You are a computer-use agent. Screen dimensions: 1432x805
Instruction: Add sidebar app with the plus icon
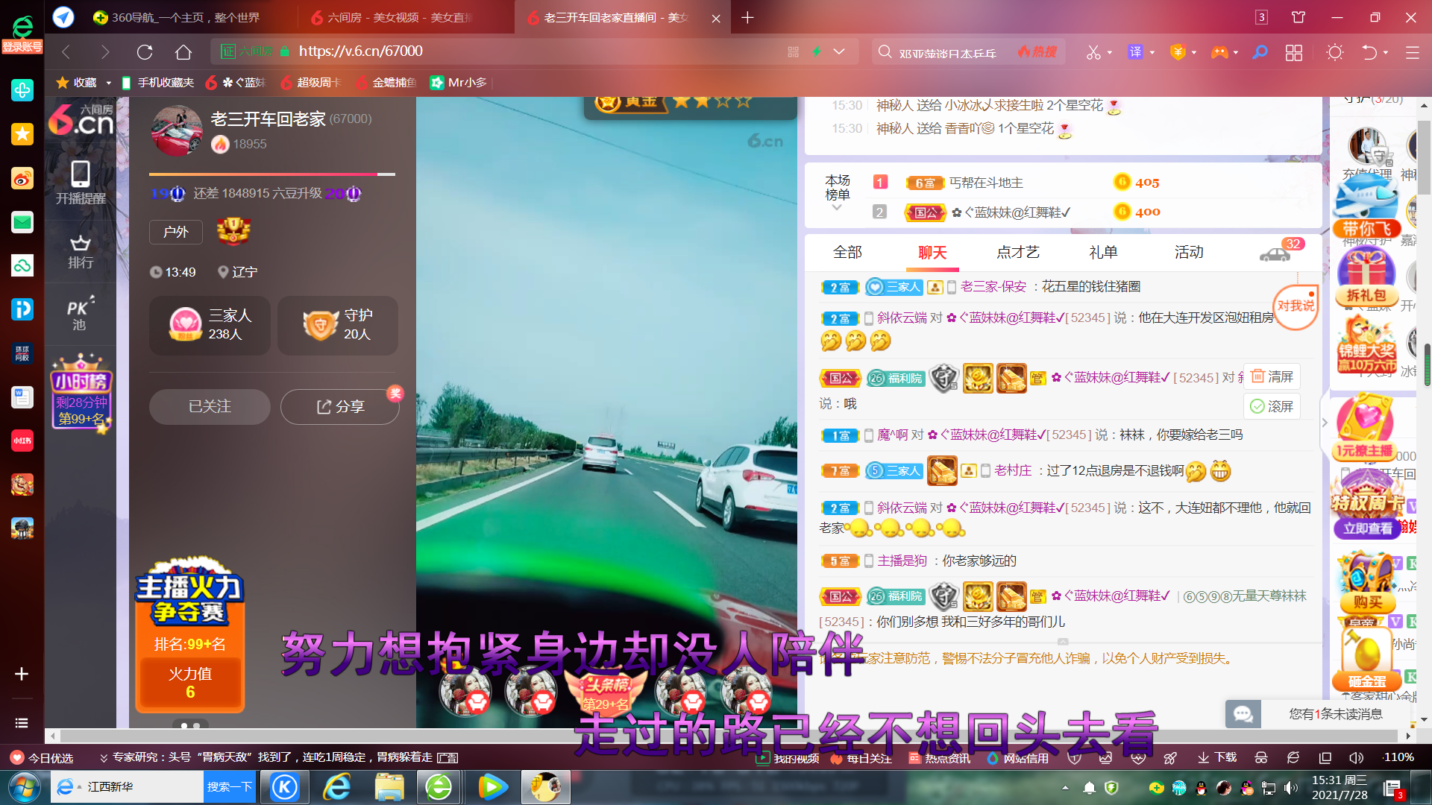pyautogui.click(x=22, y=674)
